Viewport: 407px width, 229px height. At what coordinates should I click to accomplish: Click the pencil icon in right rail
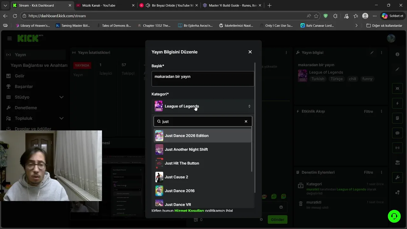(397, 69)
